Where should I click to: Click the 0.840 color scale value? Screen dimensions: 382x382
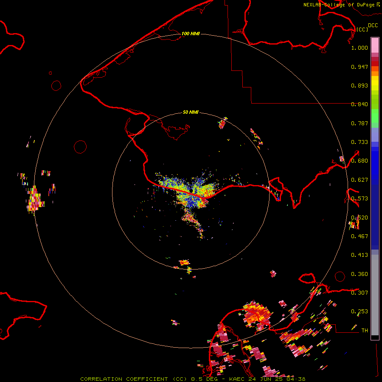[x=360, y=104]
